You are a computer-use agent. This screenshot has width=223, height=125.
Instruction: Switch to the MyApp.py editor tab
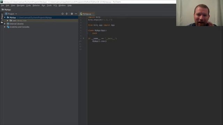(x=87, y=14)
